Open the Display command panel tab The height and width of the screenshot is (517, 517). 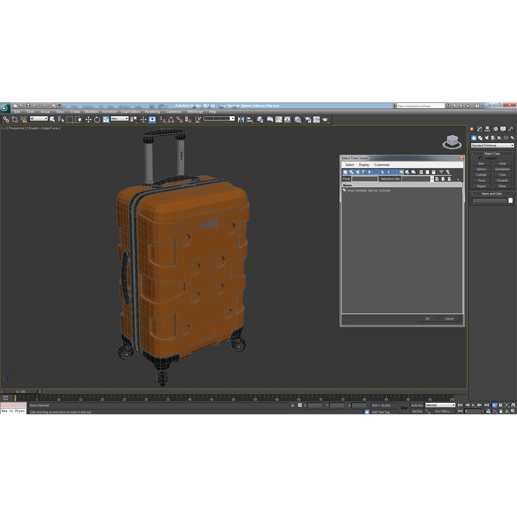pyautogui.click(x=503, y=129)
